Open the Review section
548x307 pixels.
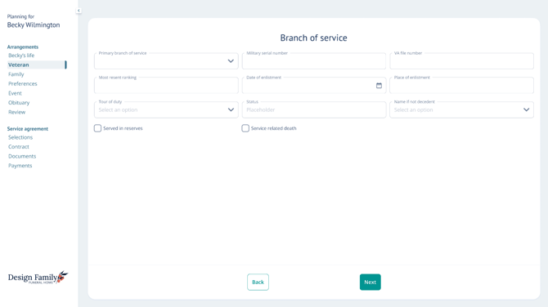(17, 112)
